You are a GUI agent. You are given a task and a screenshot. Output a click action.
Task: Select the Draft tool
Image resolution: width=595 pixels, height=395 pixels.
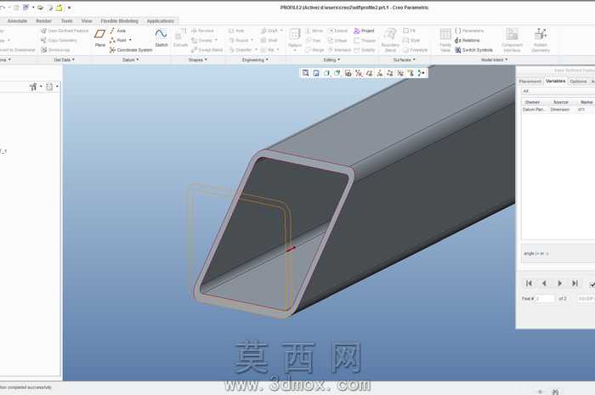tap(269, 31)
